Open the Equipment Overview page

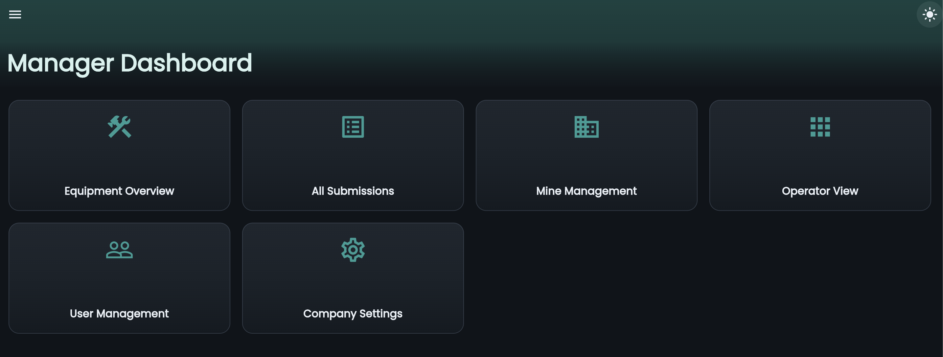(119, 155)
